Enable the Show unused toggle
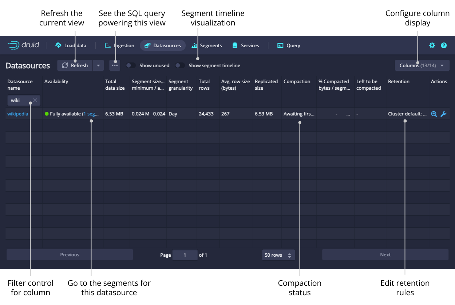This screenshot has width=455, height=305. pos(131,65)
